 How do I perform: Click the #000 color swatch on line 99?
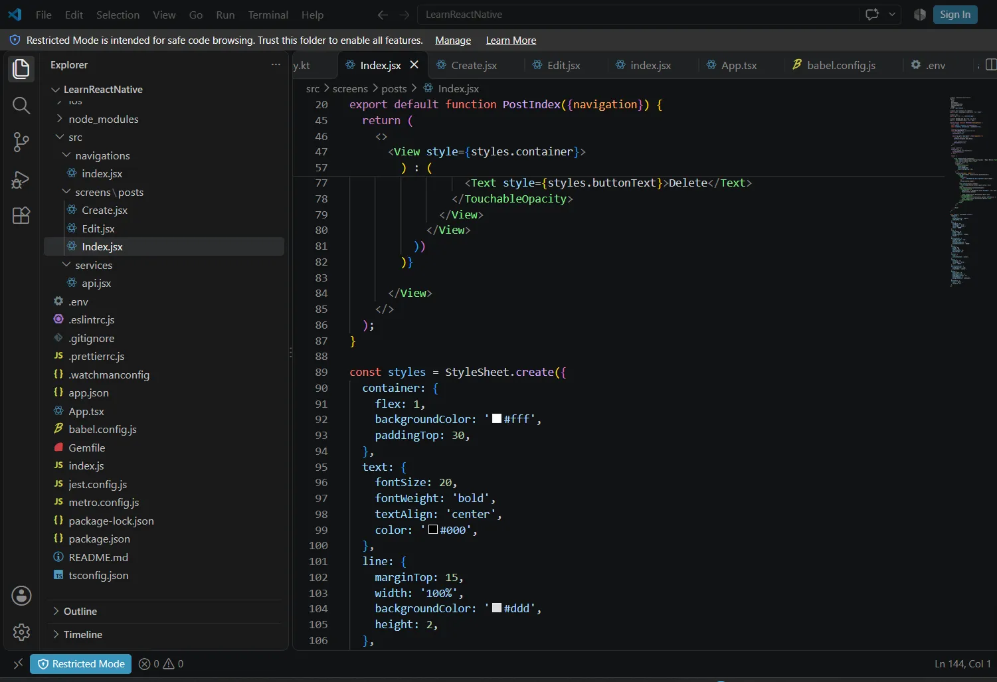(x=433, y=530)
